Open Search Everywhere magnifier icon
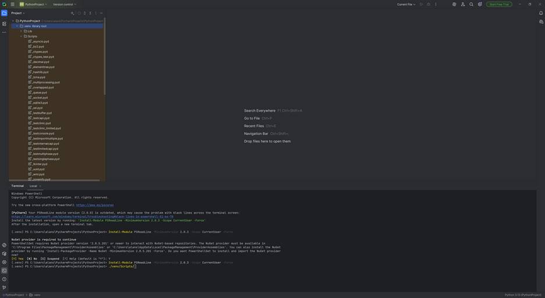 (472, 4)
